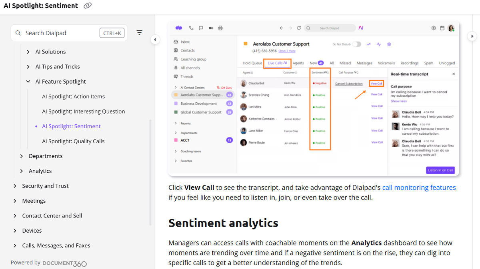The height and width of the screenshot is (269, 480).
Task: Expand the Devices section chevron
Action: (15, 231)
